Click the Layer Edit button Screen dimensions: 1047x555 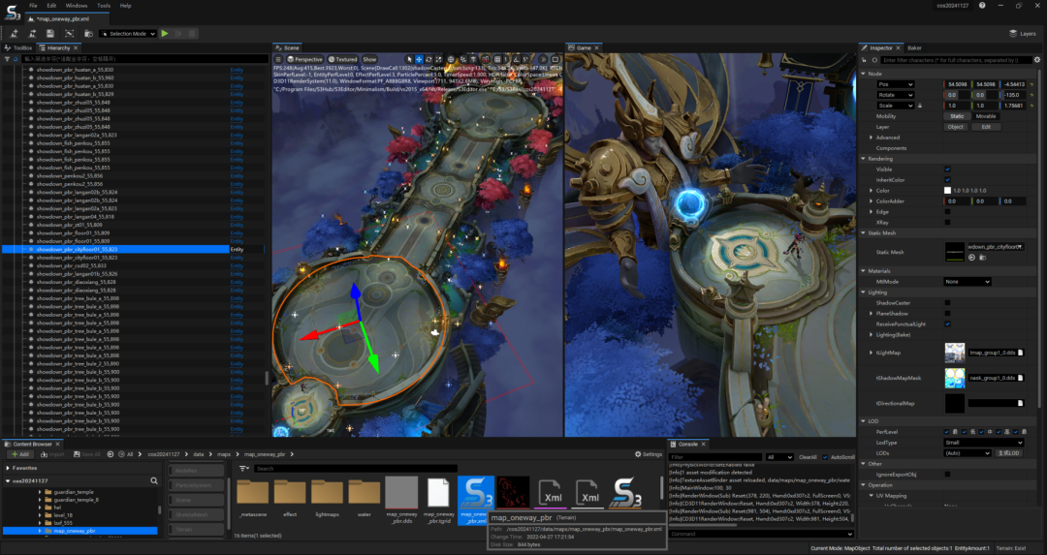pos(986,127)
